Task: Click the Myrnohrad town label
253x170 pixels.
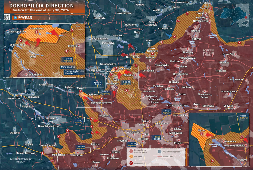Action: (162, 123)
